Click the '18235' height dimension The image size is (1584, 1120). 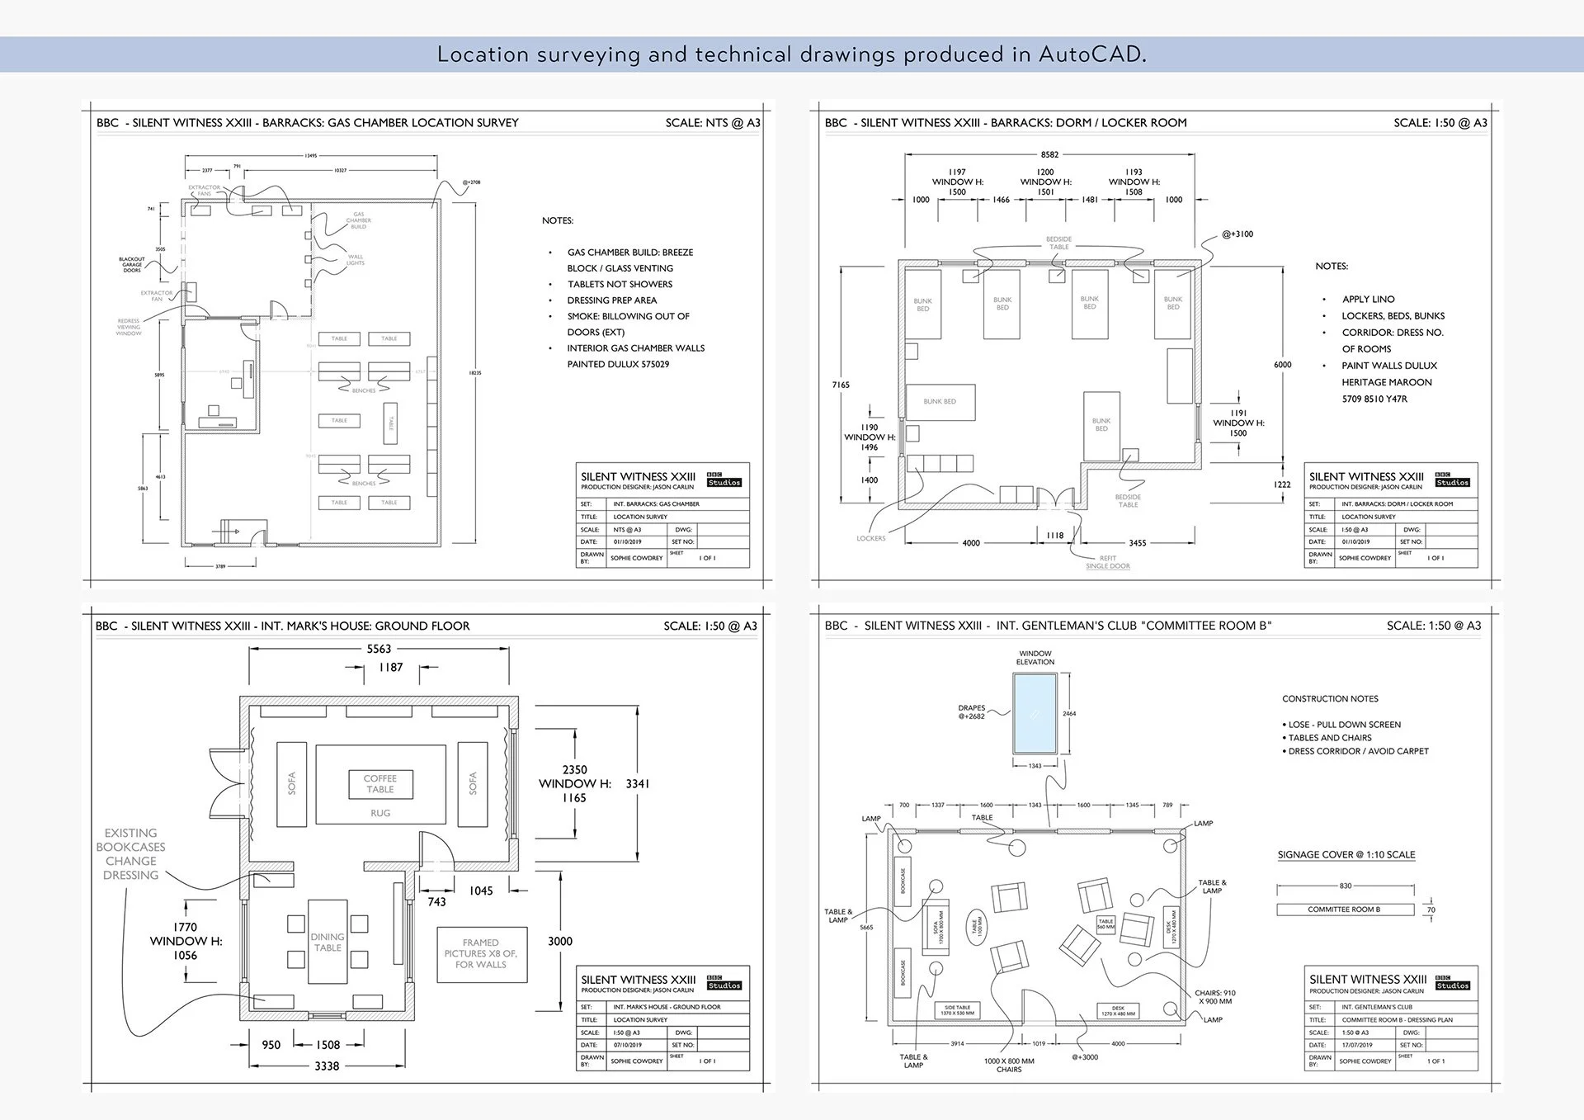475,373
